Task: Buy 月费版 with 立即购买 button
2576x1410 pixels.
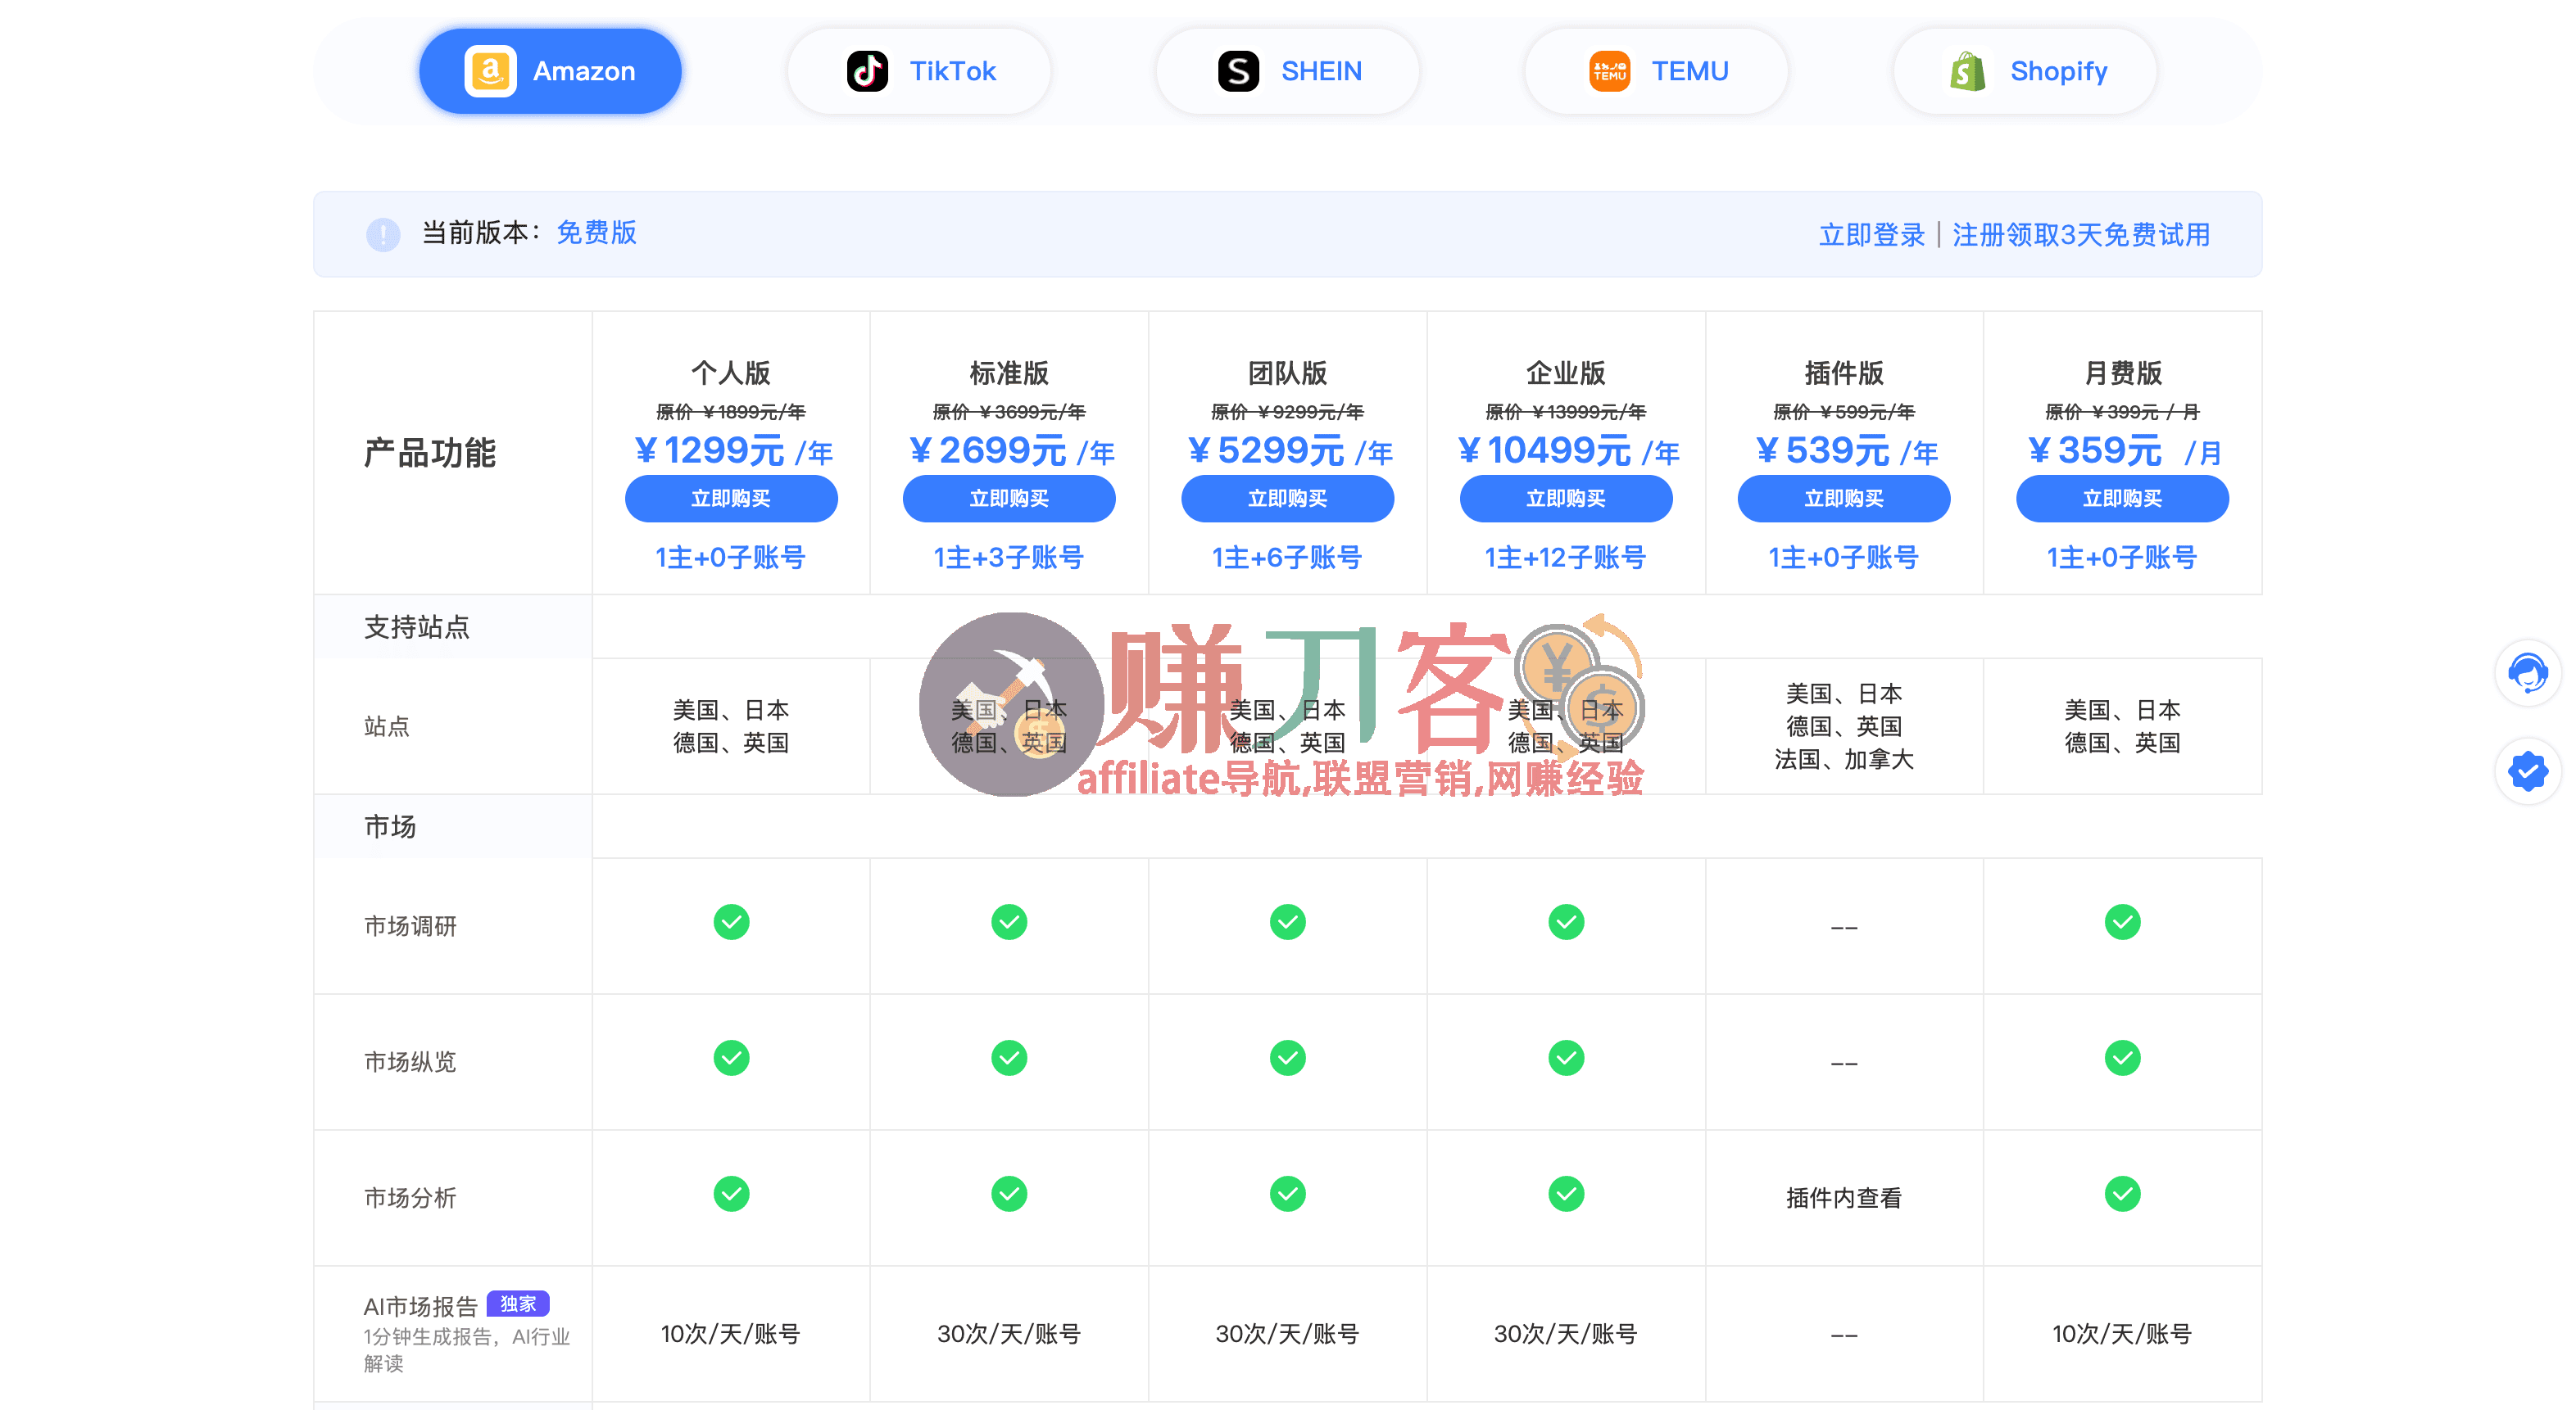Action: 2122,498
